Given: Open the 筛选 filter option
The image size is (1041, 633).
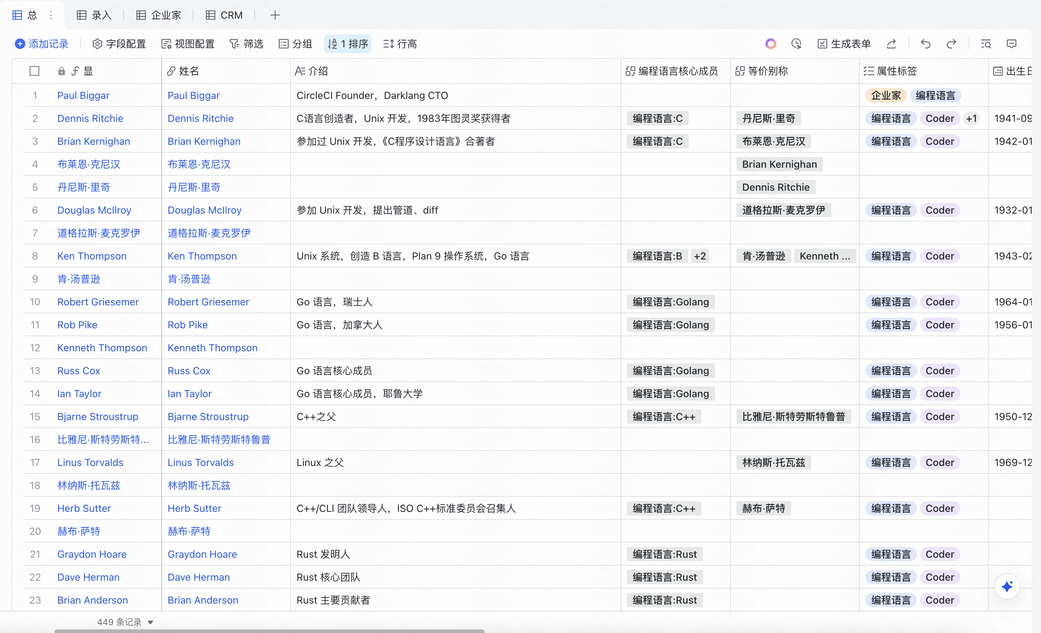Looking at the screenshot, I should tap(246, 44).
